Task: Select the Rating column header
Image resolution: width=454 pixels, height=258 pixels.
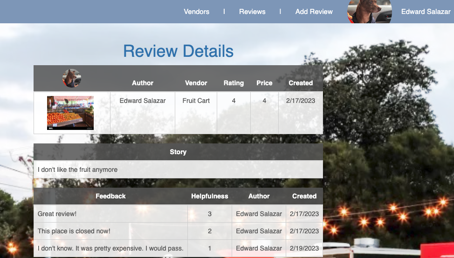Action: pyautogui.click(x=234, y=83)
